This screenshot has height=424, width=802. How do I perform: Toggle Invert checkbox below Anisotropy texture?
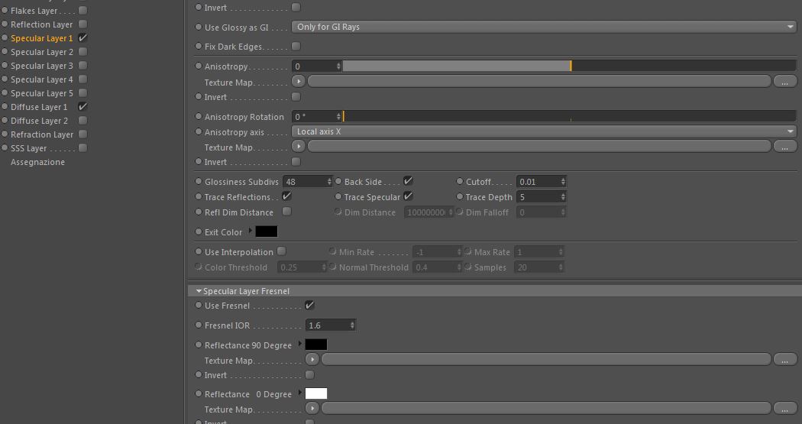click(x=296, y=97)
